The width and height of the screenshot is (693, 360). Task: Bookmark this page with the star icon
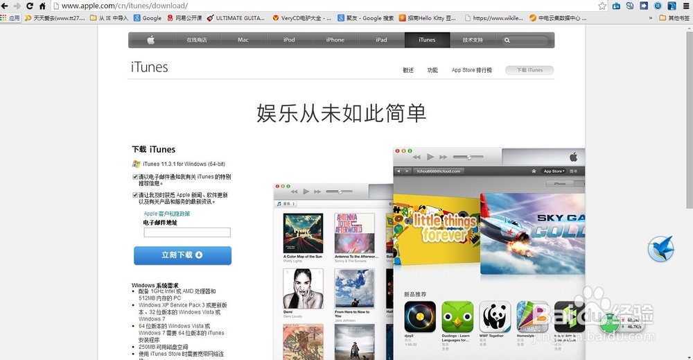pyautogui.click(x=602, y=6)
